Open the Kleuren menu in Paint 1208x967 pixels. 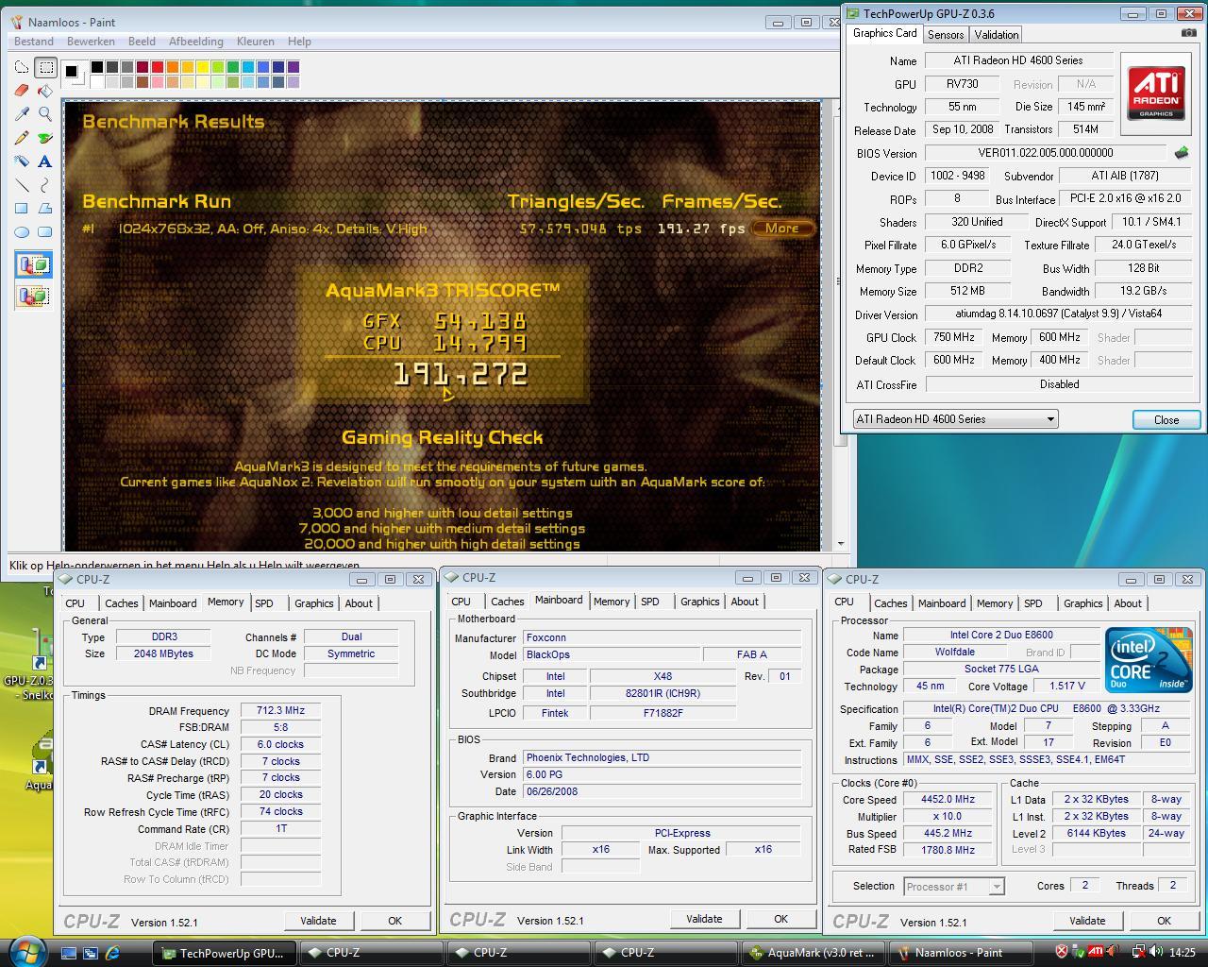pos(255,42)
